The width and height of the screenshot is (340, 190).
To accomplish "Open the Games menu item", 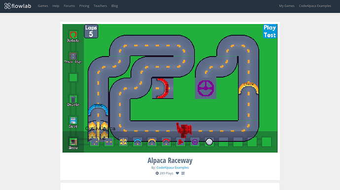I will coord(43,6).
